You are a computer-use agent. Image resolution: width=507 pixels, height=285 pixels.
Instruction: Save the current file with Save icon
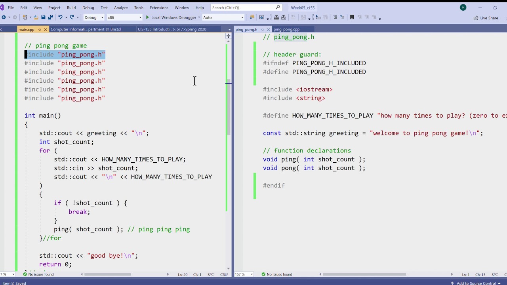tap(43, 17)
